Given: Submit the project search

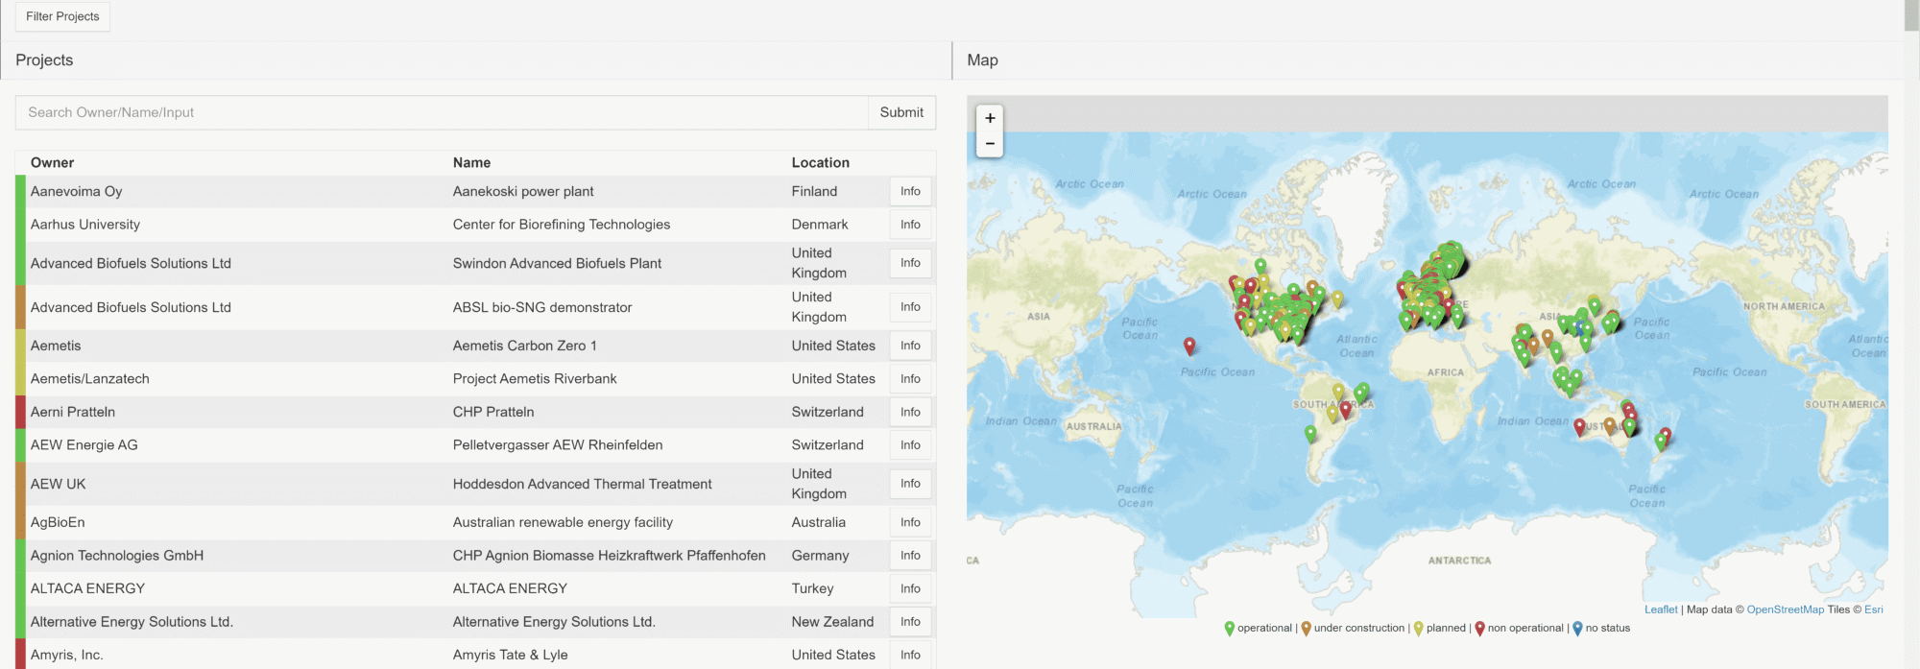Looking at the screenshot, I should (901, 112).
